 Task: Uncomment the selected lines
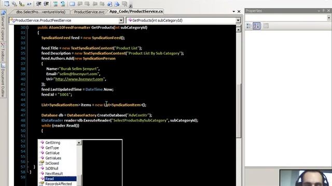pos(63,4)
